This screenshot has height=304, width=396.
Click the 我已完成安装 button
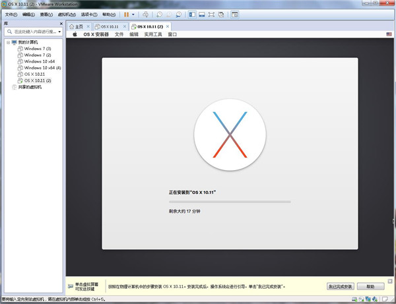click(340, 286)
